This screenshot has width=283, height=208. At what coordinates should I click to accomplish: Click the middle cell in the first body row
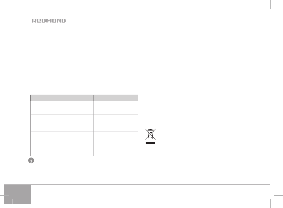pos(79,107)
